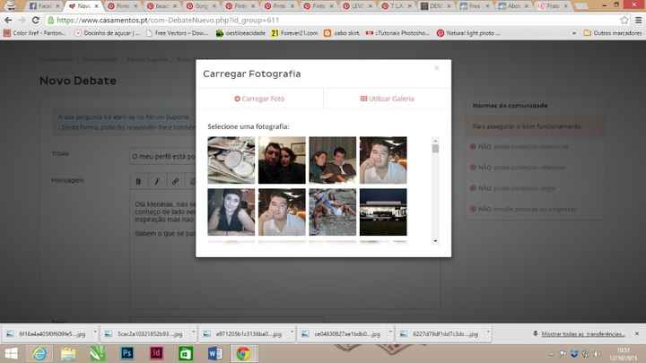Select the couple selfie thumbnail
Viewport: 646px width, 363px height.
coord(282,160)
